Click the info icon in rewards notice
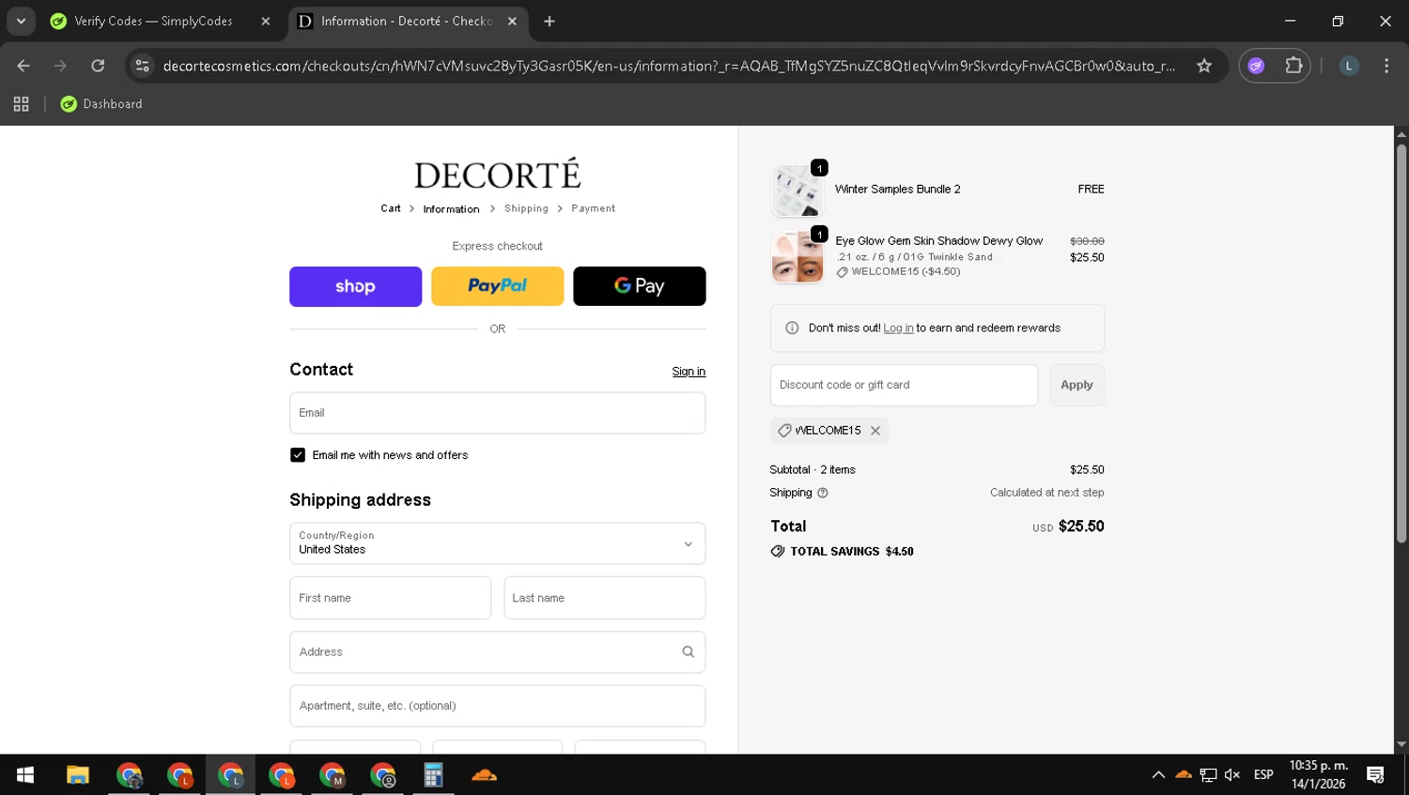Screen dimensions: 1409x795 792,329
